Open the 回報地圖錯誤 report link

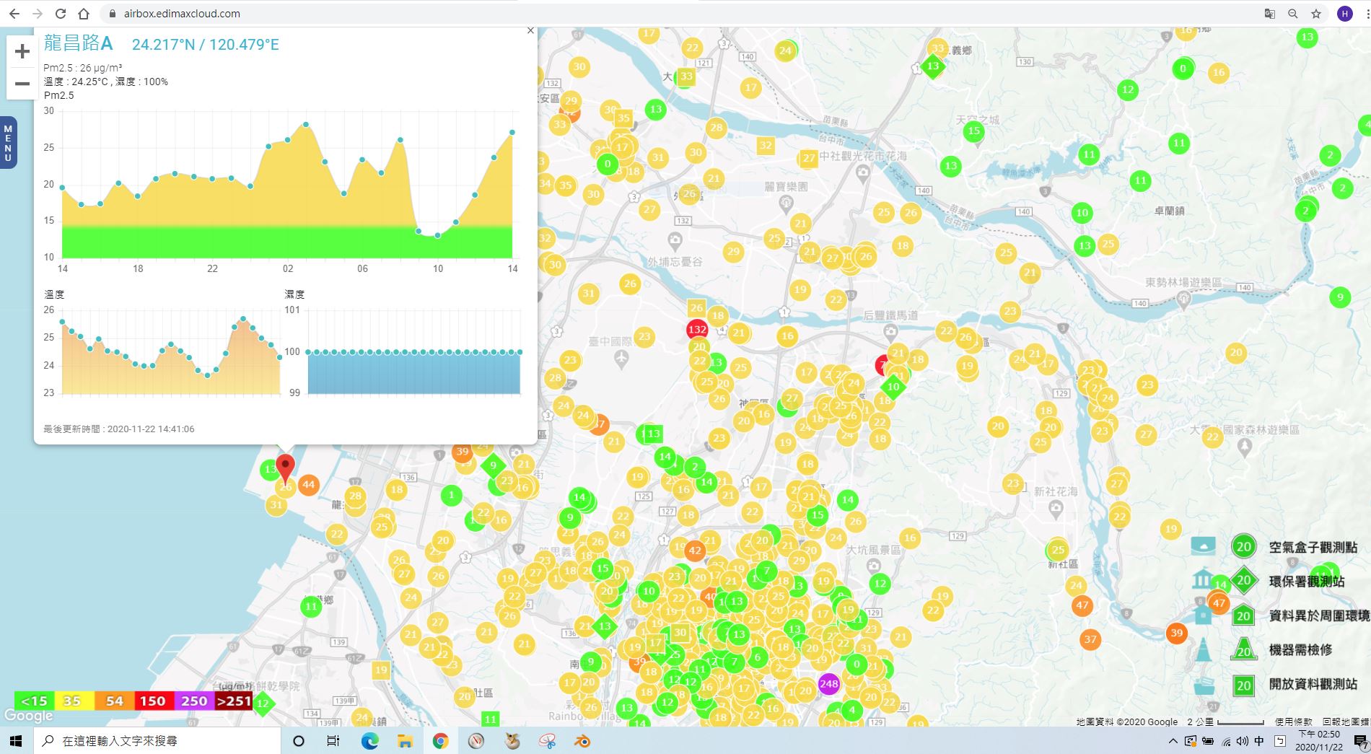[x=1346, y=722]
